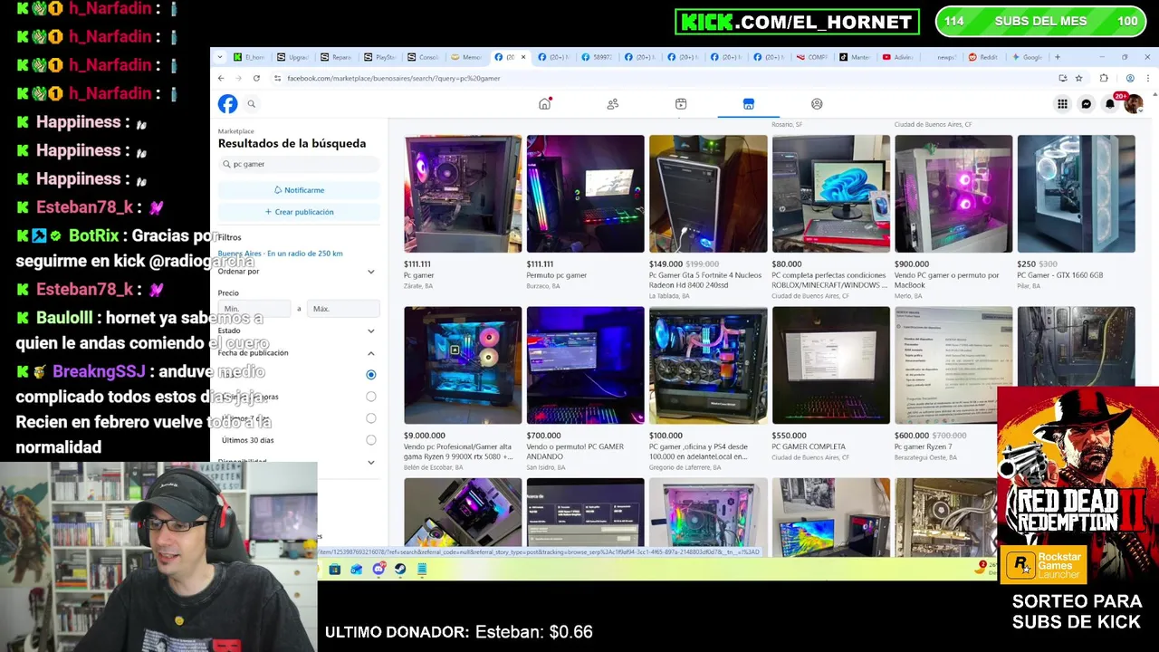This screenshot has height=652, width=1159.
Task: Open the Friends icon in Facebook nav
Action: coord(613,104)
